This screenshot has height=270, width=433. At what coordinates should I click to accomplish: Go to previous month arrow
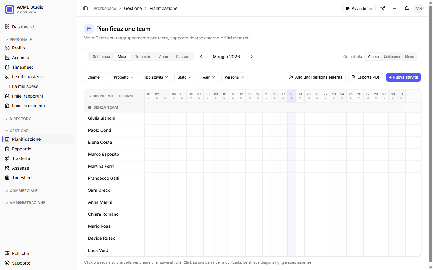click(201, 57)
